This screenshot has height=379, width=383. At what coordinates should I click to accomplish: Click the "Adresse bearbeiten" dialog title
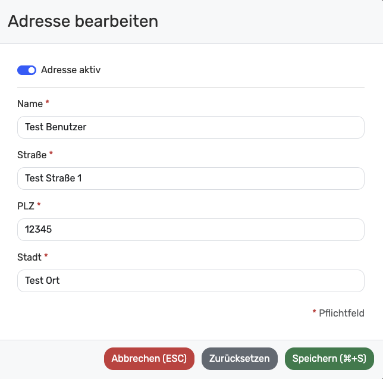(x=83, y=22)
